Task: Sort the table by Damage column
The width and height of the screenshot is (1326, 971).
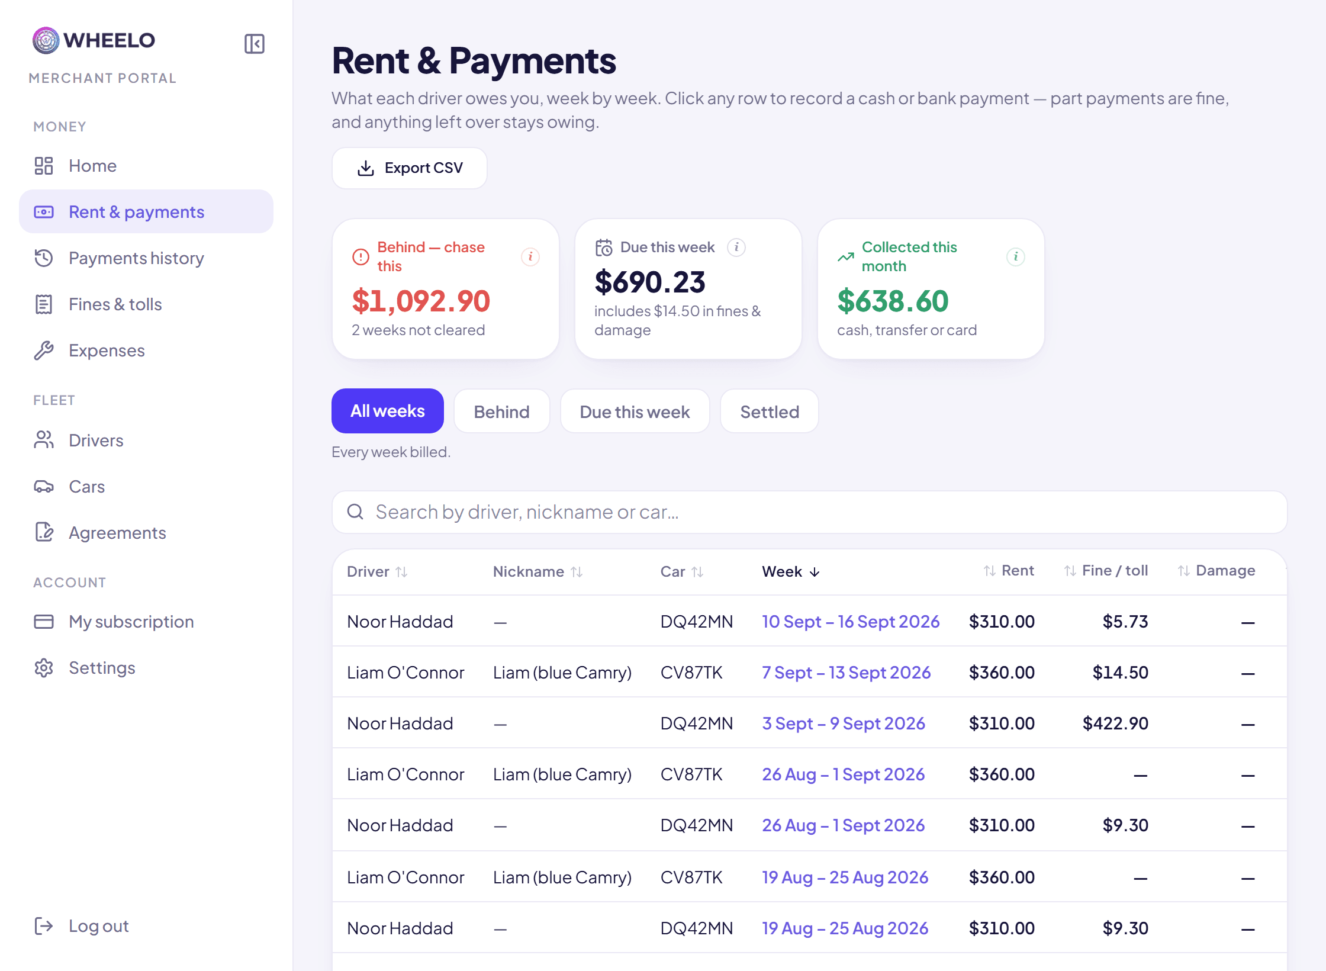Action: (x=1216, y=571)
